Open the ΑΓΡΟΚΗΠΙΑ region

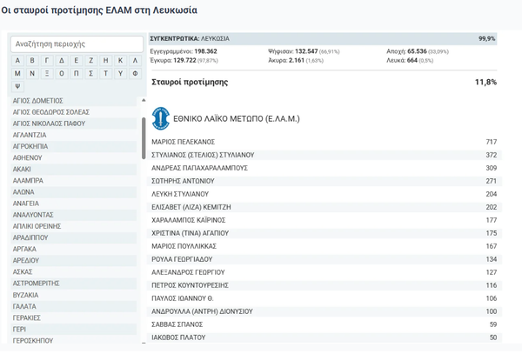coord(74,146)
